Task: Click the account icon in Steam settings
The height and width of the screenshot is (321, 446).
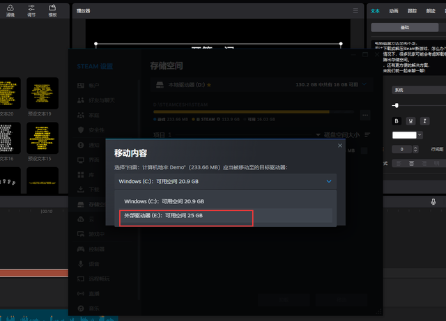Action: click(x=81, y=86)
